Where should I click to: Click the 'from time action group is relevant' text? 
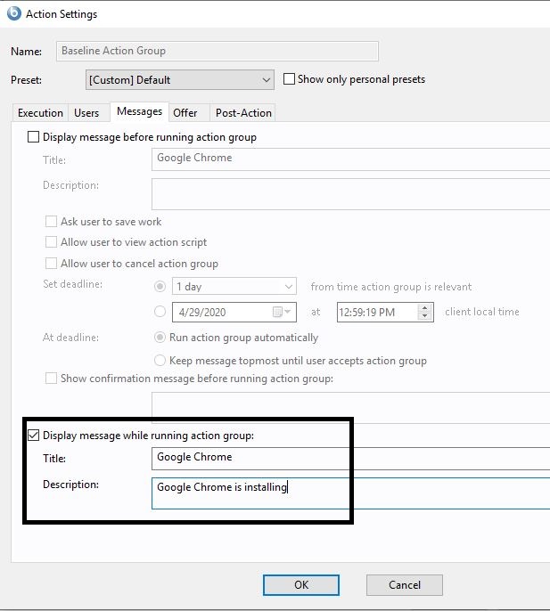click(391, 287)
